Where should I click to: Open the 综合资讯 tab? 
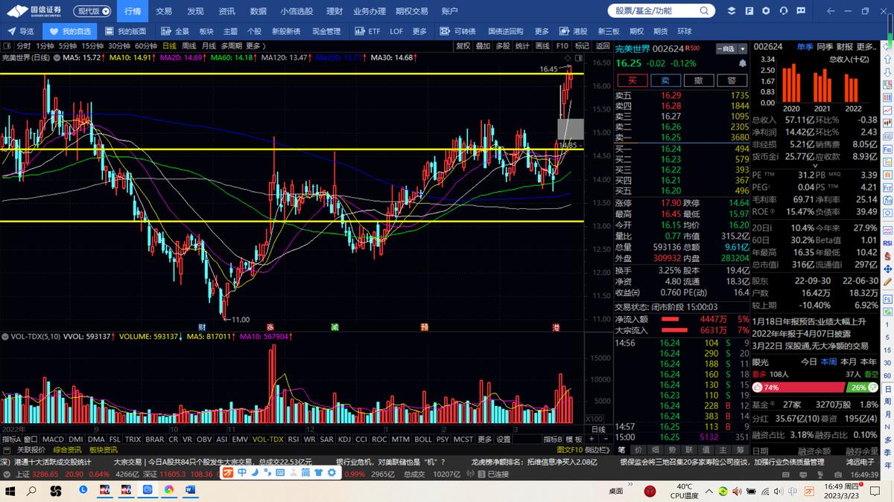point(66,450)
